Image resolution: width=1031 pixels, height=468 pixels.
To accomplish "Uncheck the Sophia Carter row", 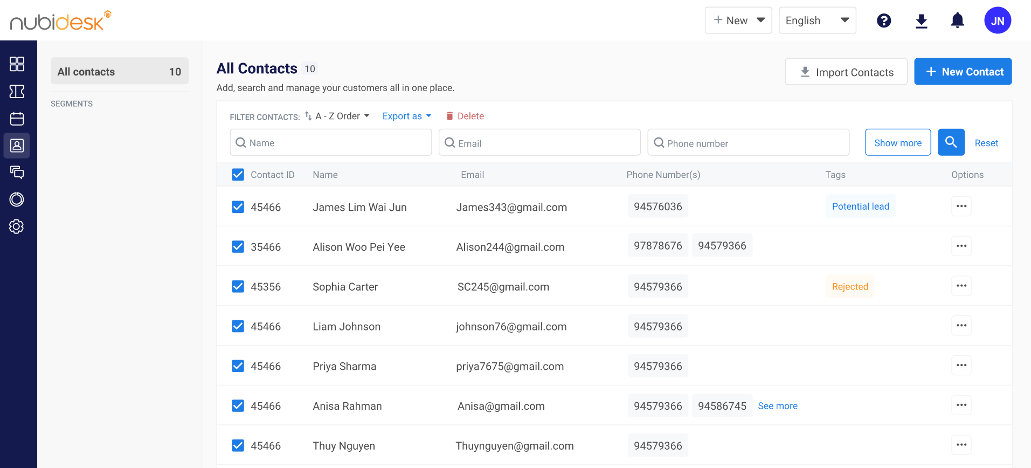I will pos(238,286).
